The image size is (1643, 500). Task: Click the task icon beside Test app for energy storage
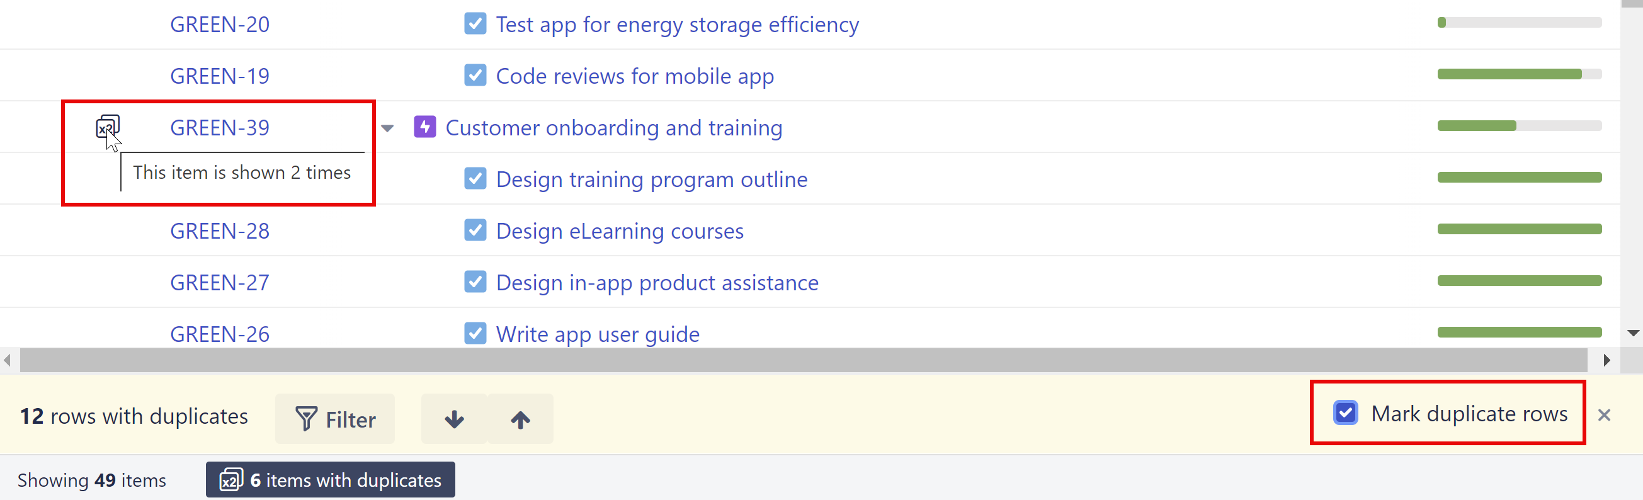pos(475,23)
